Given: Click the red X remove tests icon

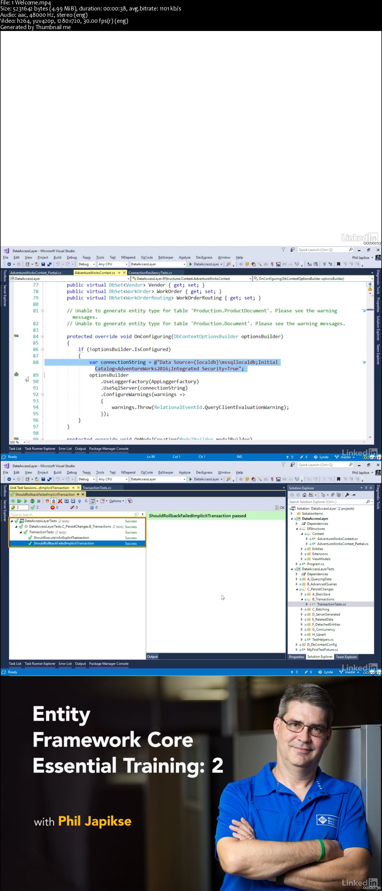Looking at the screenshot, I should (60, 501).
